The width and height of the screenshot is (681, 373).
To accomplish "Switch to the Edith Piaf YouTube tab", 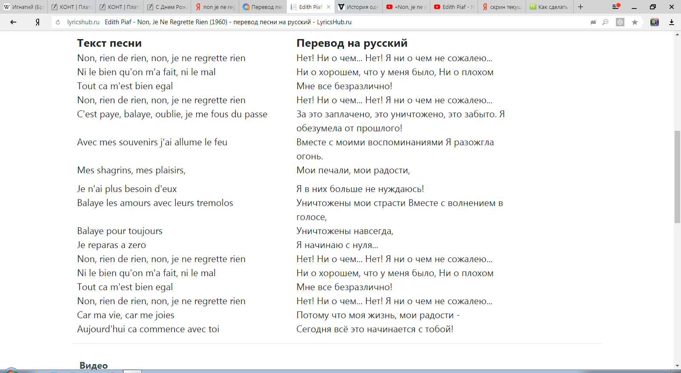I will click(455, 7).
